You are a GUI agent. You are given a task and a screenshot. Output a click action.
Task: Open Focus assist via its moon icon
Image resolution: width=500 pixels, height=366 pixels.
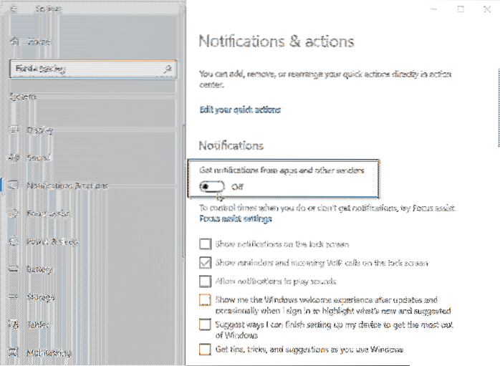pyautogui.click(x=14, y=213)
